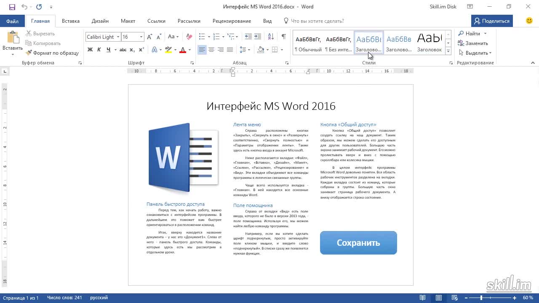Open the font name dropdown (Calibri Light)
This screenshot has width=539, height=303.
click(118, 37)
